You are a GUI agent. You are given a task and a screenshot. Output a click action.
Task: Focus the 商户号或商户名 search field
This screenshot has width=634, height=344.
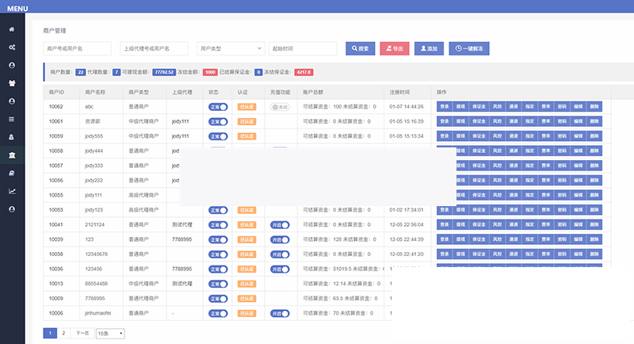point(77,48)
